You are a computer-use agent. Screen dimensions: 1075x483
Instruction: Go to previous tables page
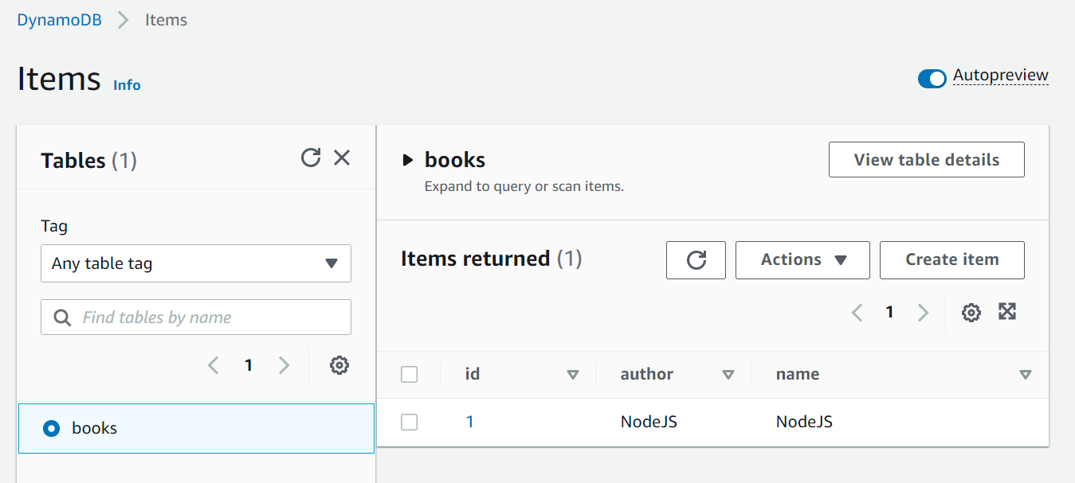pyautogui.click(x=214, y=365)
